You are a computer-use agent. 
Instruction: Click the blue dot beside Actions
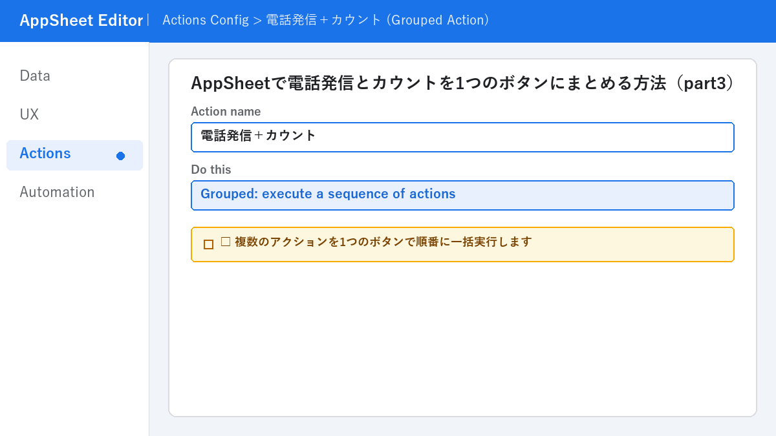click(x=120, y=156)
